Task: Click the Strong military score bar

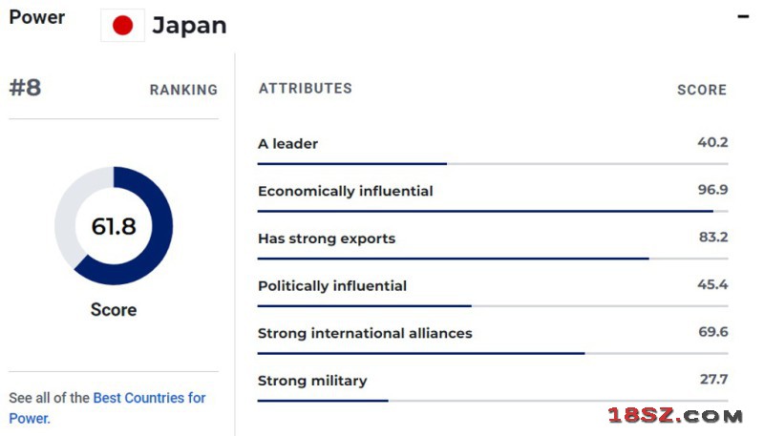Action: (493, 401)
